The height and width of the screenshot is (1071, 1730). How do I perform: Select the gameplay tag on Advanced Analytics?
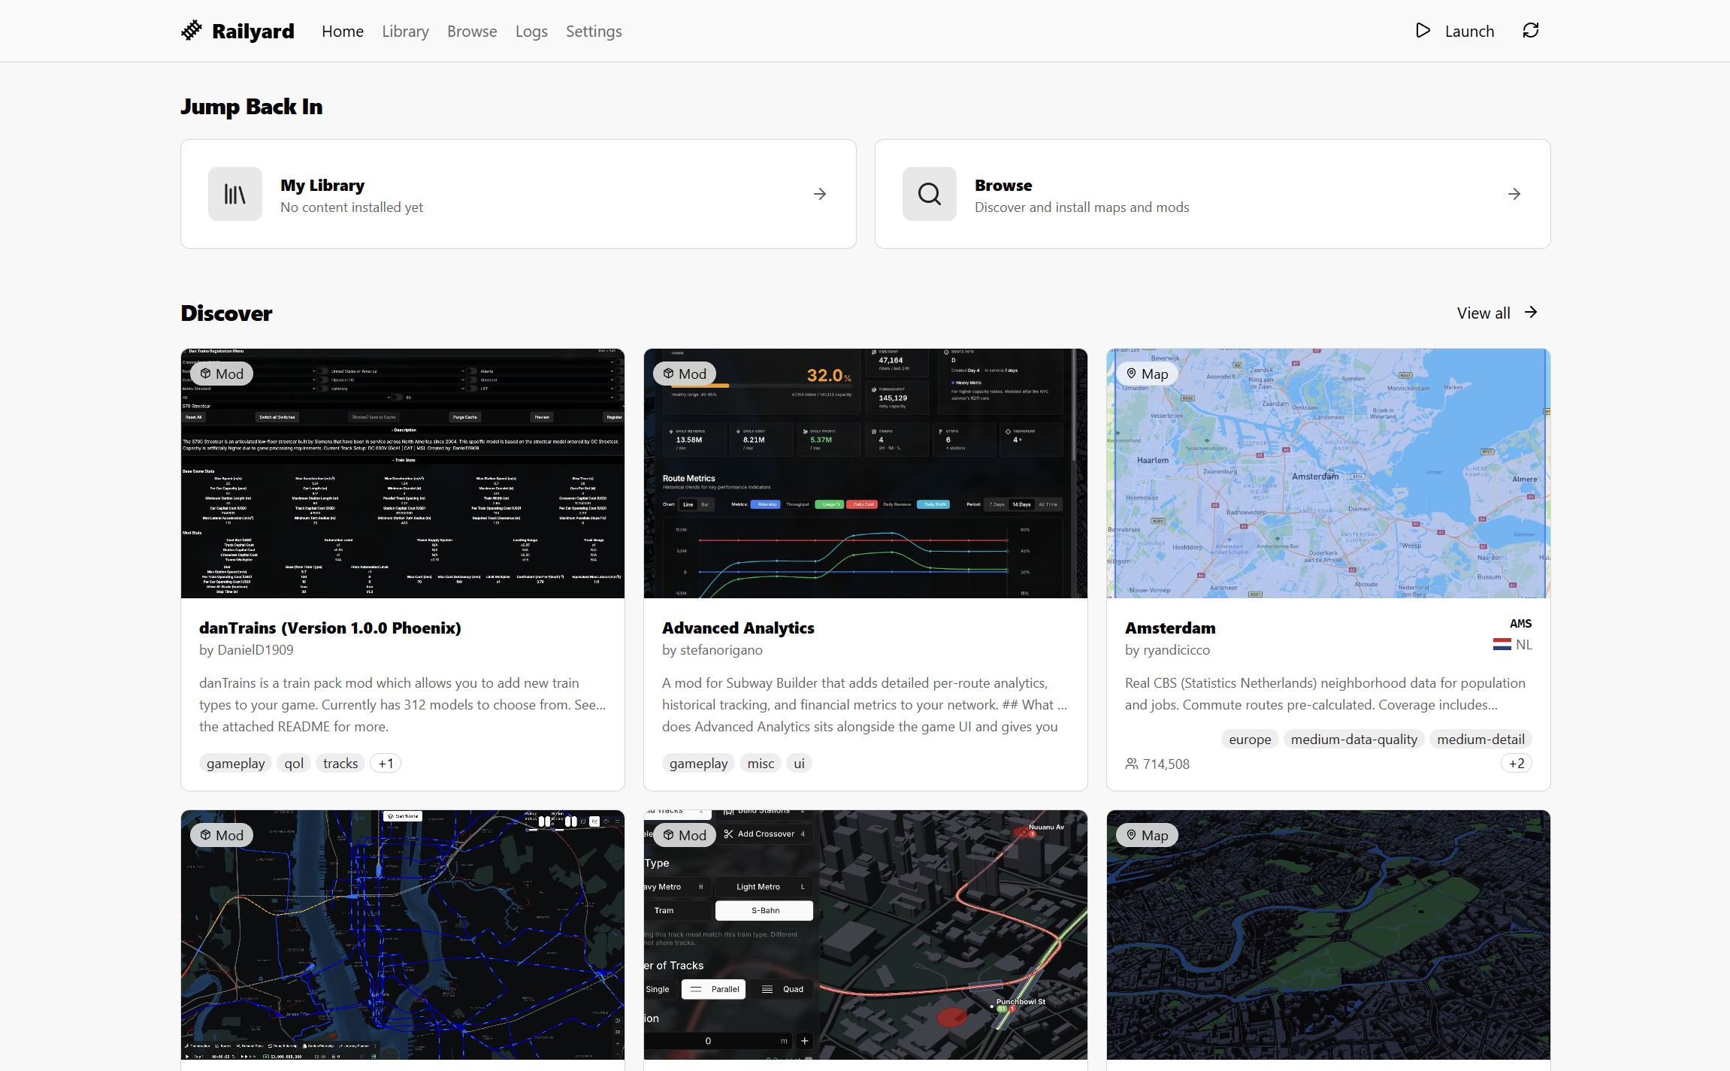pos(698,764)
